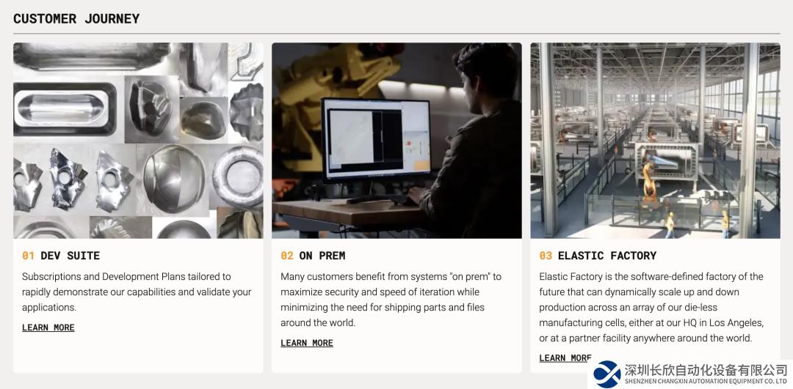Click the Elastic Factory description paragraph

click(x=651, y=307)
